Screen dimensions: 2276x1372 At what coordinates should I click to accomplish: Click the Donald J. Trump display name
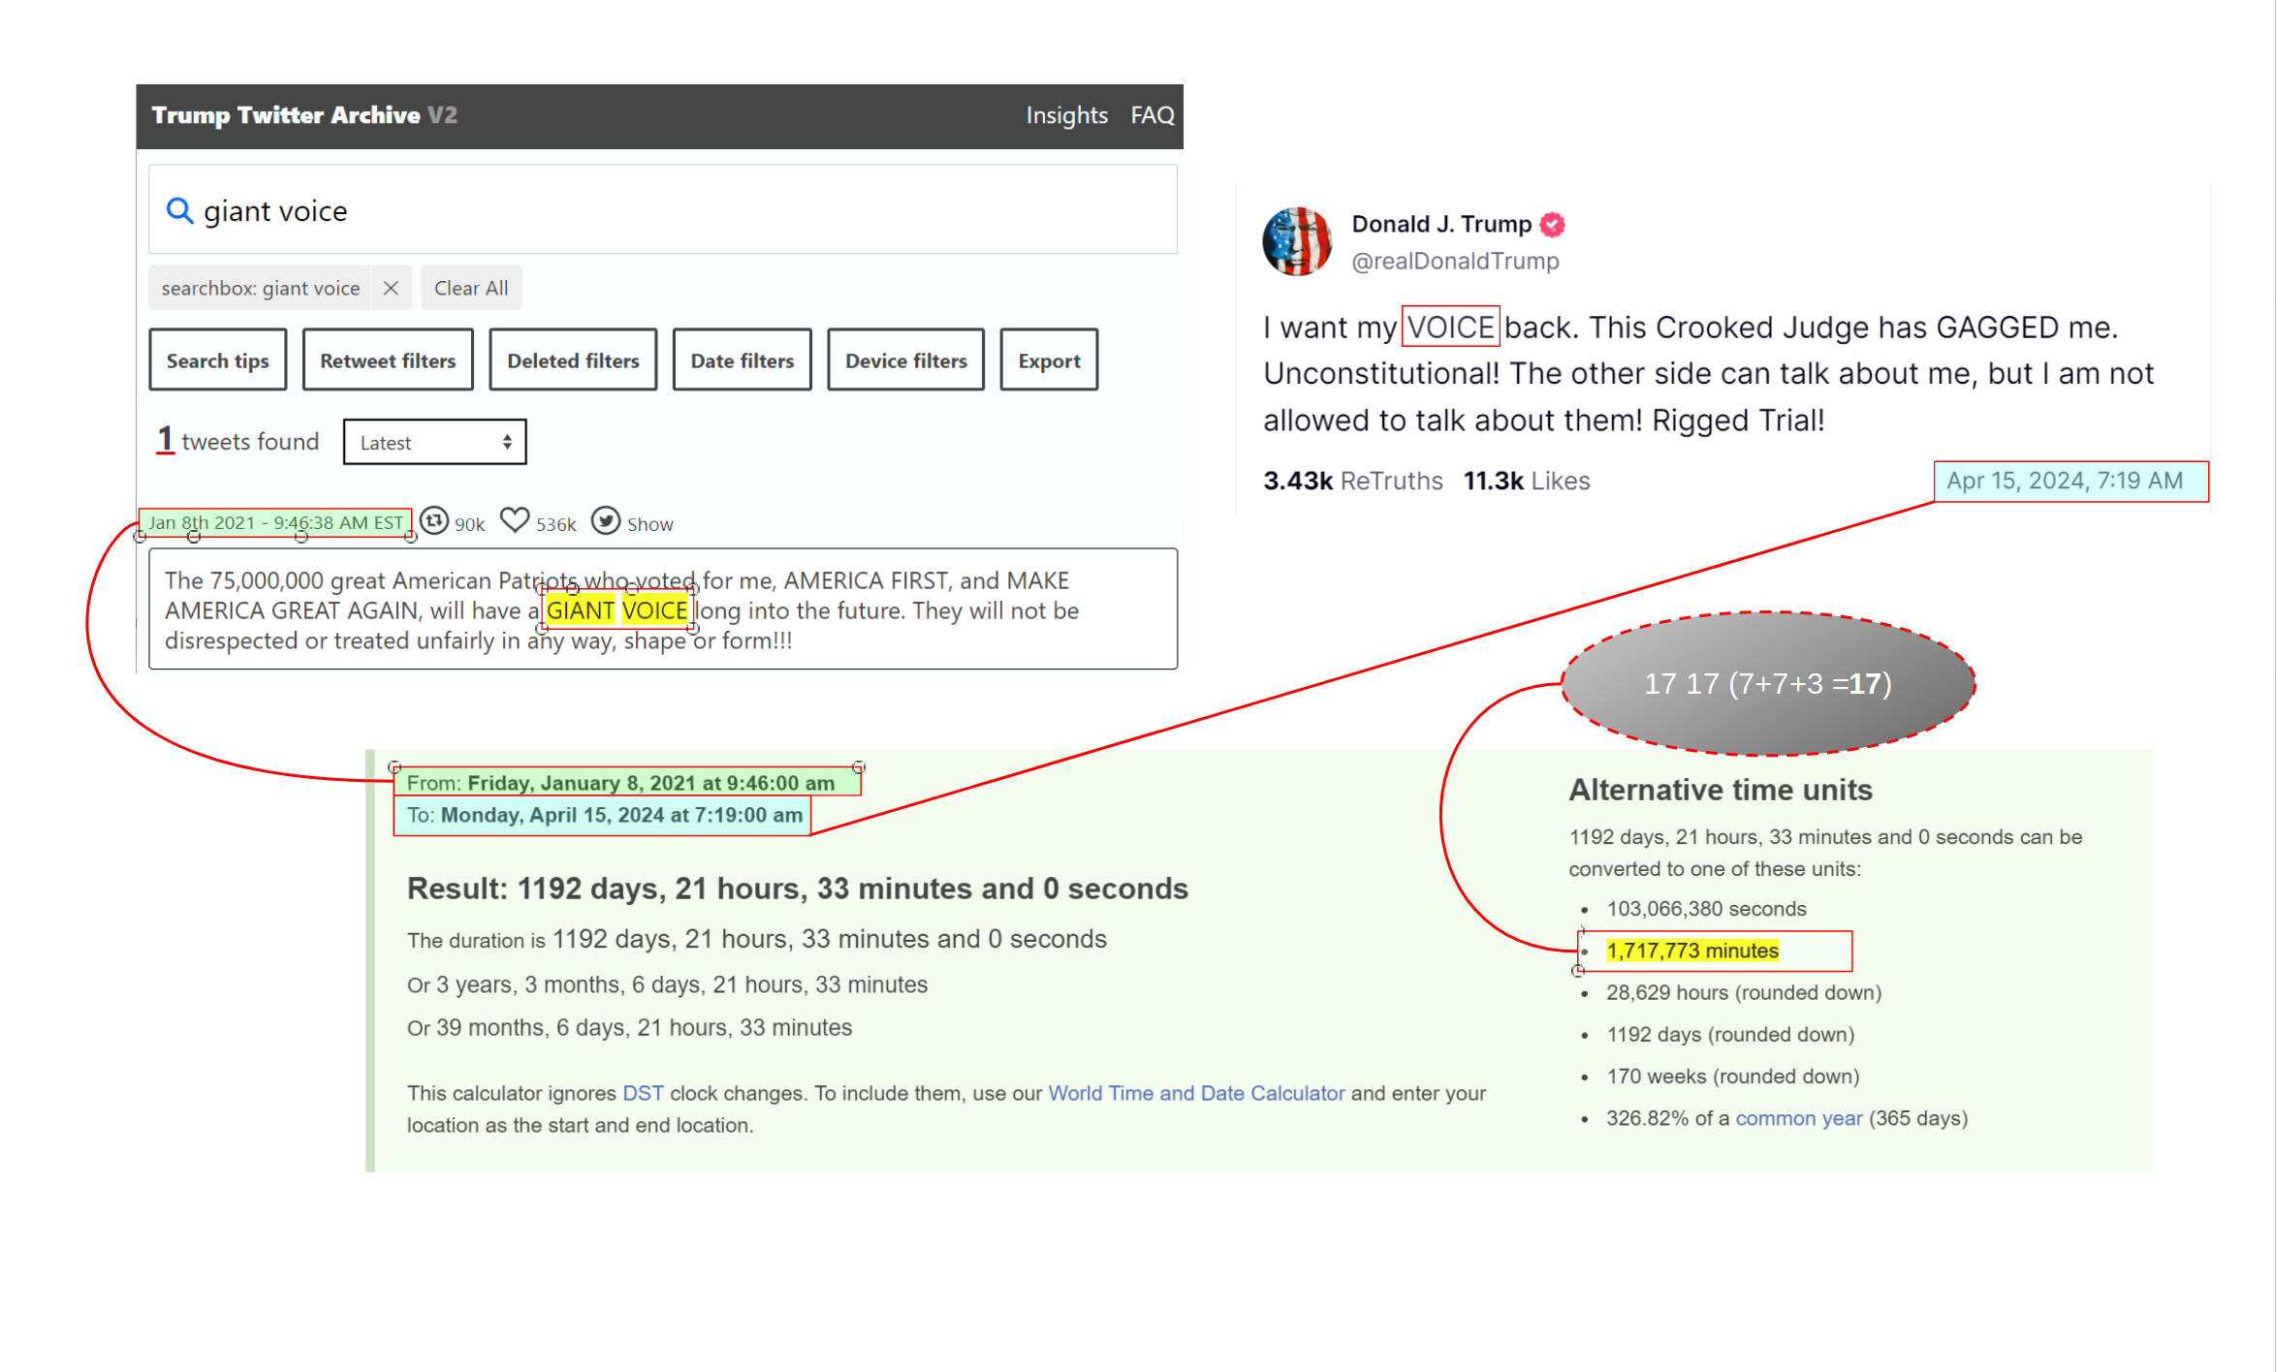(1441, 224)
